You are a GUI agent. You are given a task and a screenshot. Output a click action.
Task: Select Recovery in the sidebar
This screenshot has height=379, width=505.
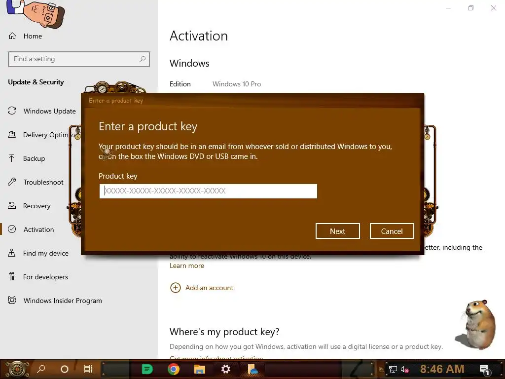coord(36,206)
